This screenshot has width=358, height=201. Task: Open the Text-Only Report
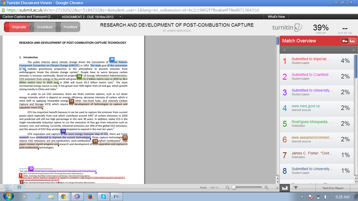[333, 188]
